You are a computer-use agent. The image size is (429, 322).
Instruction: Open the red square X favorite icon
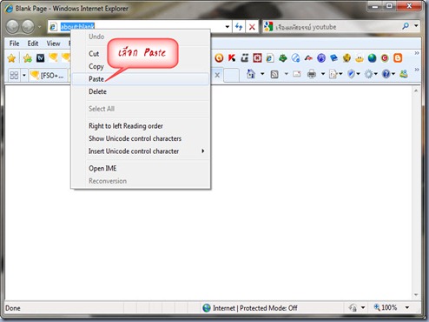point(257,58)
